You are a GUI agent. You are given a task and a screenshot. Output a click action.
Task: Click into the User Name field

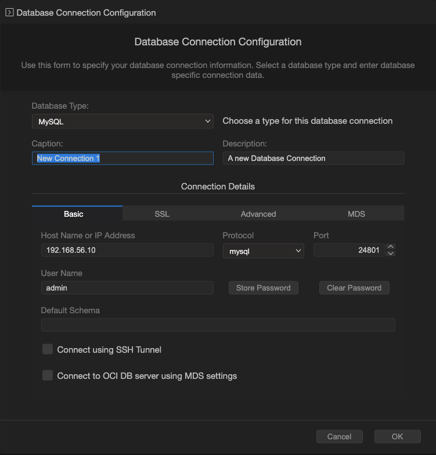pyautogui.click(x=127, y=288)
